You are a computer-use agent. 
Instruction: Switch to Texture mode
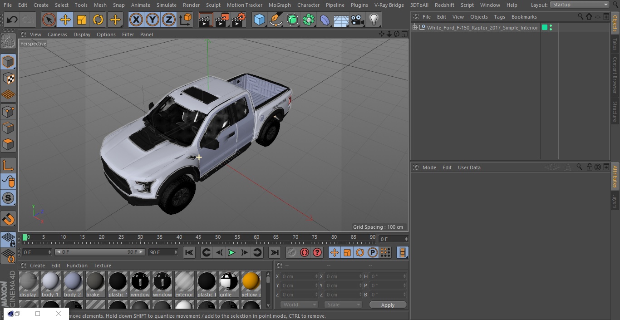click(x=8, y=78)
